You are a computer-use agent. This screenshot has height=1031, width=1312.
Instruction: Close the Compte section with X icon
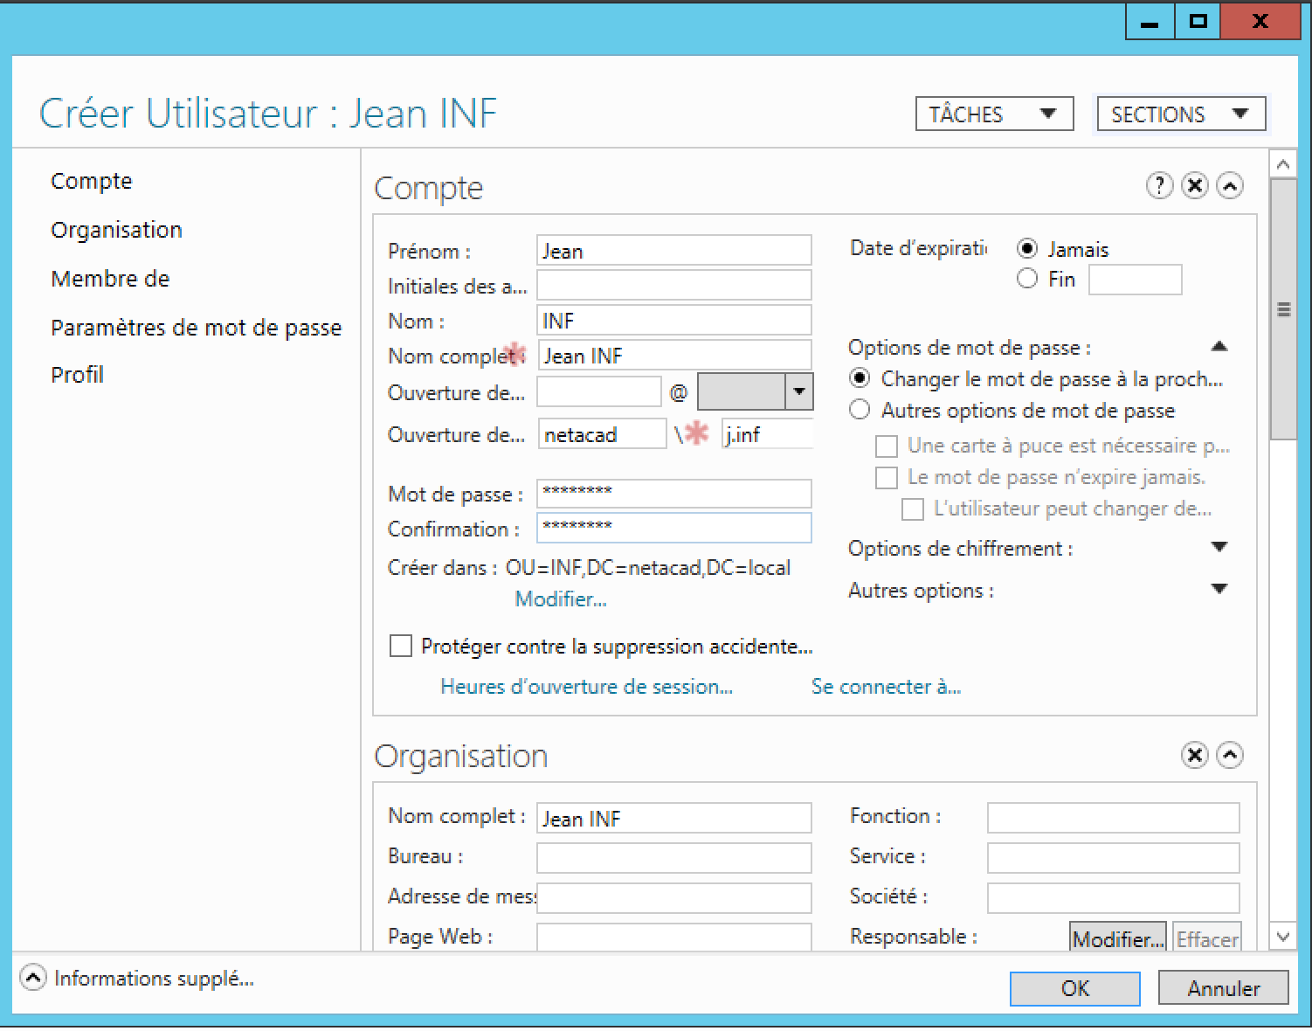tap(1194, 185)
